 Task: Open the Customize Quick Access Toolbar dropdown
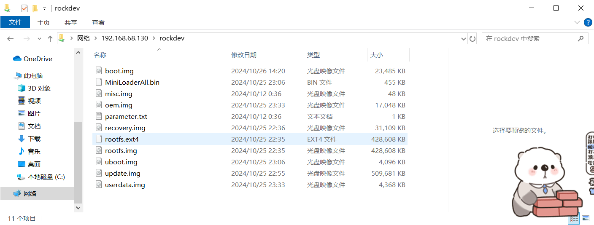click(44, 9)
